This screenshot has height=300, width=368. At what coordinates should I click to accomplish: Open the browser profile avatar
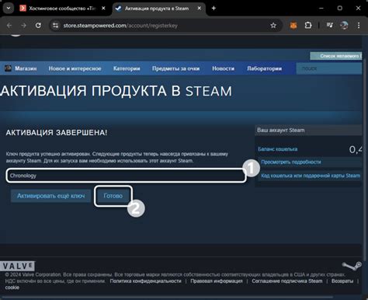[x=344, y=26]
